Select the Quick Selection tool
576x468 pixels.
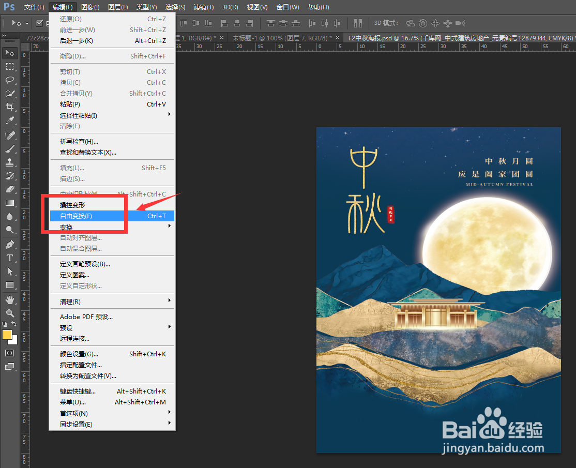(10, 93)
